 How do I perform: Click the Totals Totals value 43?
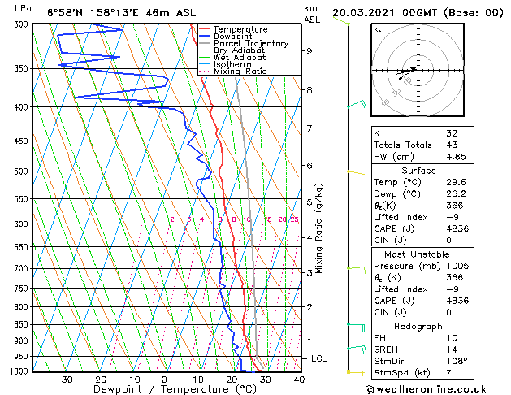pos(452,145)
